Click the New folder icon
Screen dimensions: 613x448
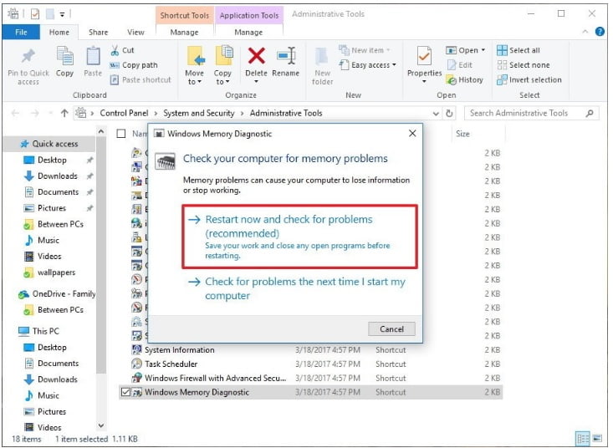tap(322, 57)
